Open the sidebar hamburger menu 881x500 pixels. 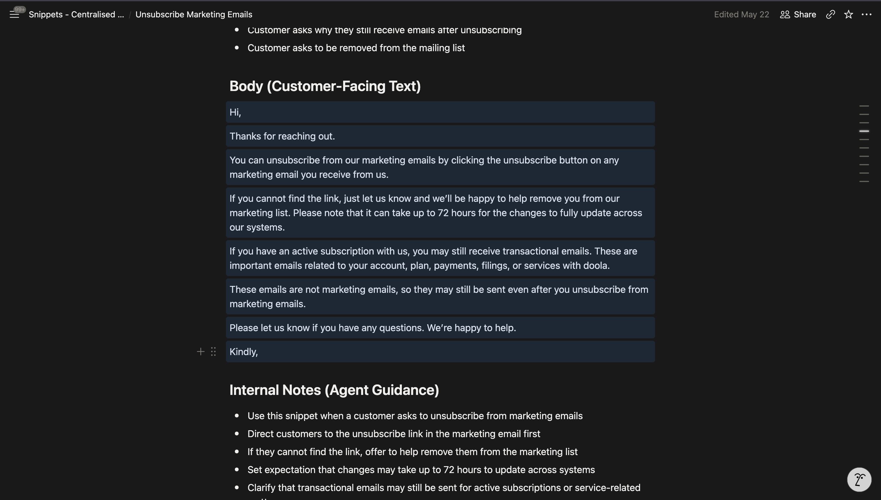tap(14, 14)
